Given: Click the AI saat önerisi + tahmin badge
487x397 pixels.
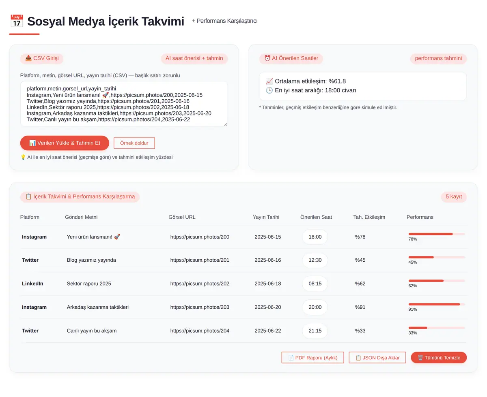Looking at the screenshot, I should (194, 58).
